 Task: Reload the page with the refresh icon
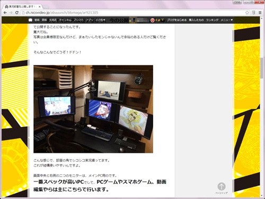click(17, 13)
